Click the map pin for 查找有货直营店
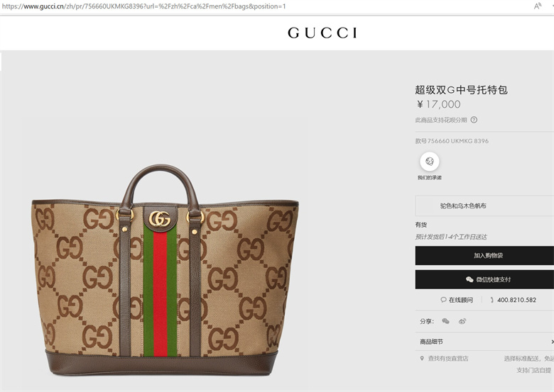 [x=422, y=358]
